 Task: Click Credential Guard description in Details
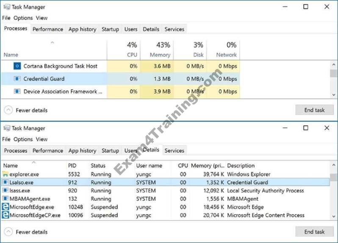[247, 182]
